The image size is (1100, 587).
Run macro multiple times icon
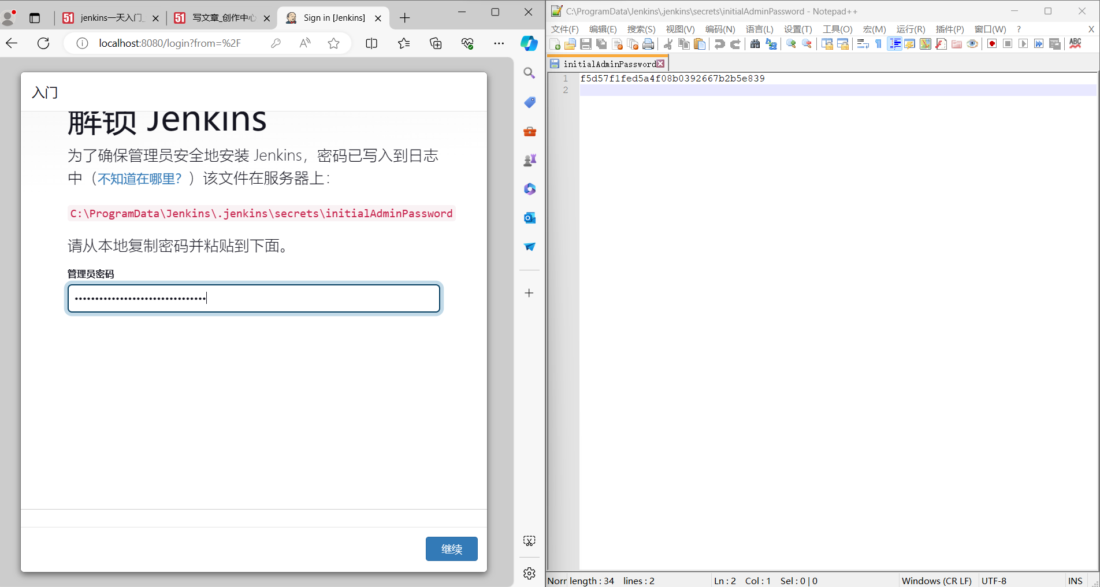[1039, 44]
